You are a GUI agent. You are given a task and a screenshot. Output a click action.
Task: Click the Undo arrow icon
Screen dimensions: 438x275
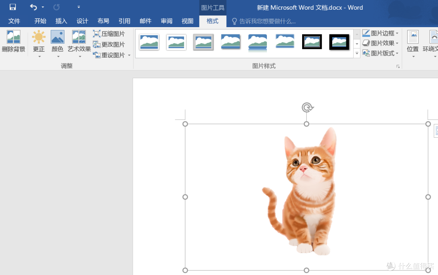[34, 7]
